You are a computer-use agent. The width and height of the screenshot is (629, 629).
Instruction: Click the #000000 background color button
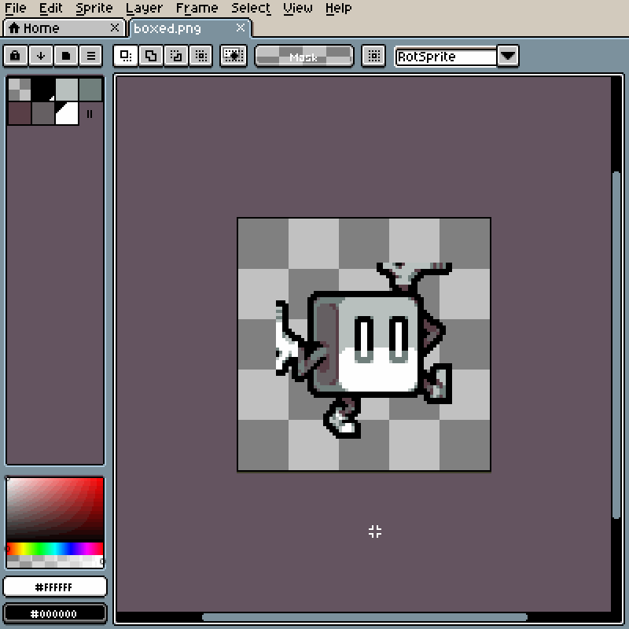coord(55,613)
